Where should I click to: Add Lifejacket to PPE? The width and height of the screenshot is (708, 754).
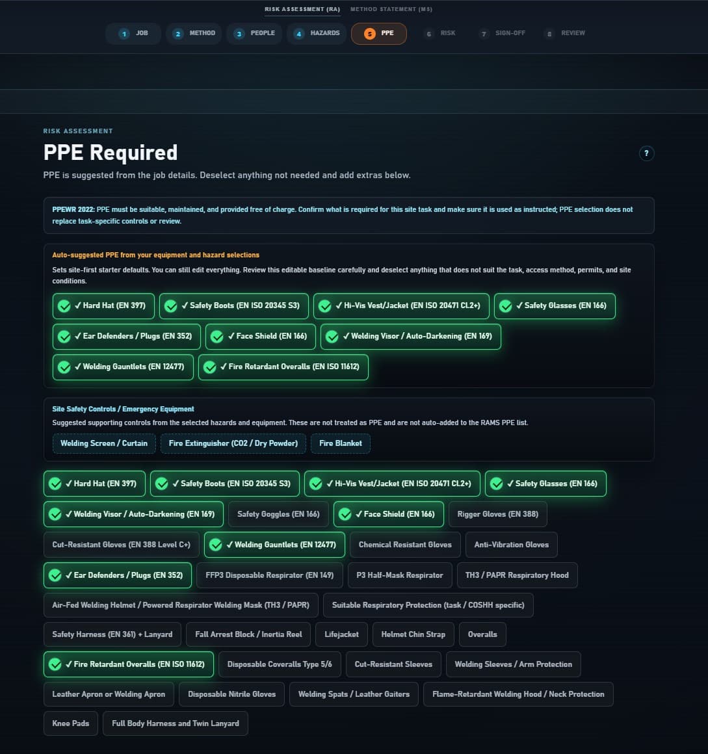(x=341, y=635)
